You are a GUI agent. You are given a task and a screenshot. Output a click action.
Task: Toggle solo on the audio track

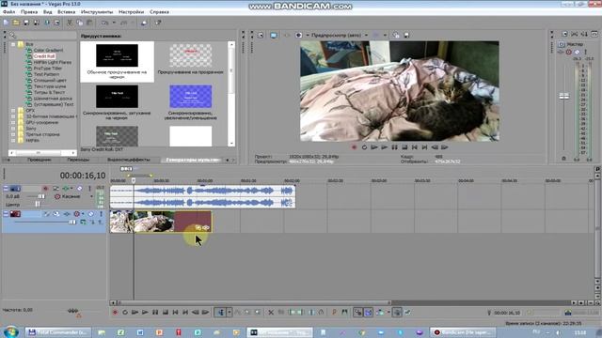click(x=89, y=189)
